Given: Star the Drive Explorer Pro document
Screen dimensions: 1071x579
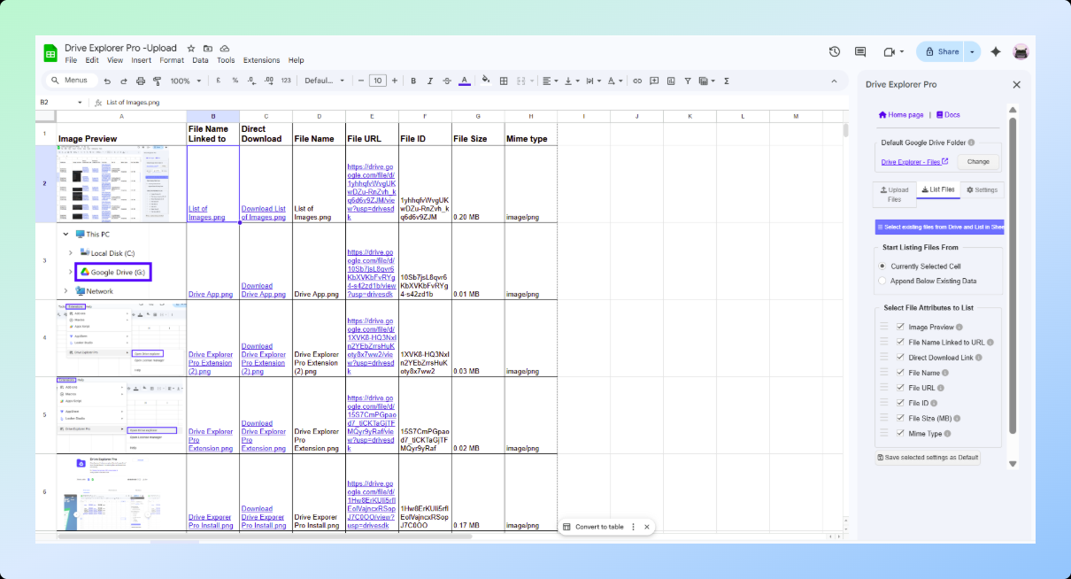Looking at the screenshot, I should point(191,48).
